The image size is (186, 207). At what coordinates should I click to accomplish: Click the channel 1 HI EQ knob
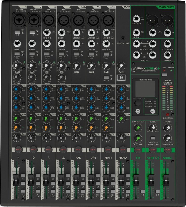pos(16,89)
